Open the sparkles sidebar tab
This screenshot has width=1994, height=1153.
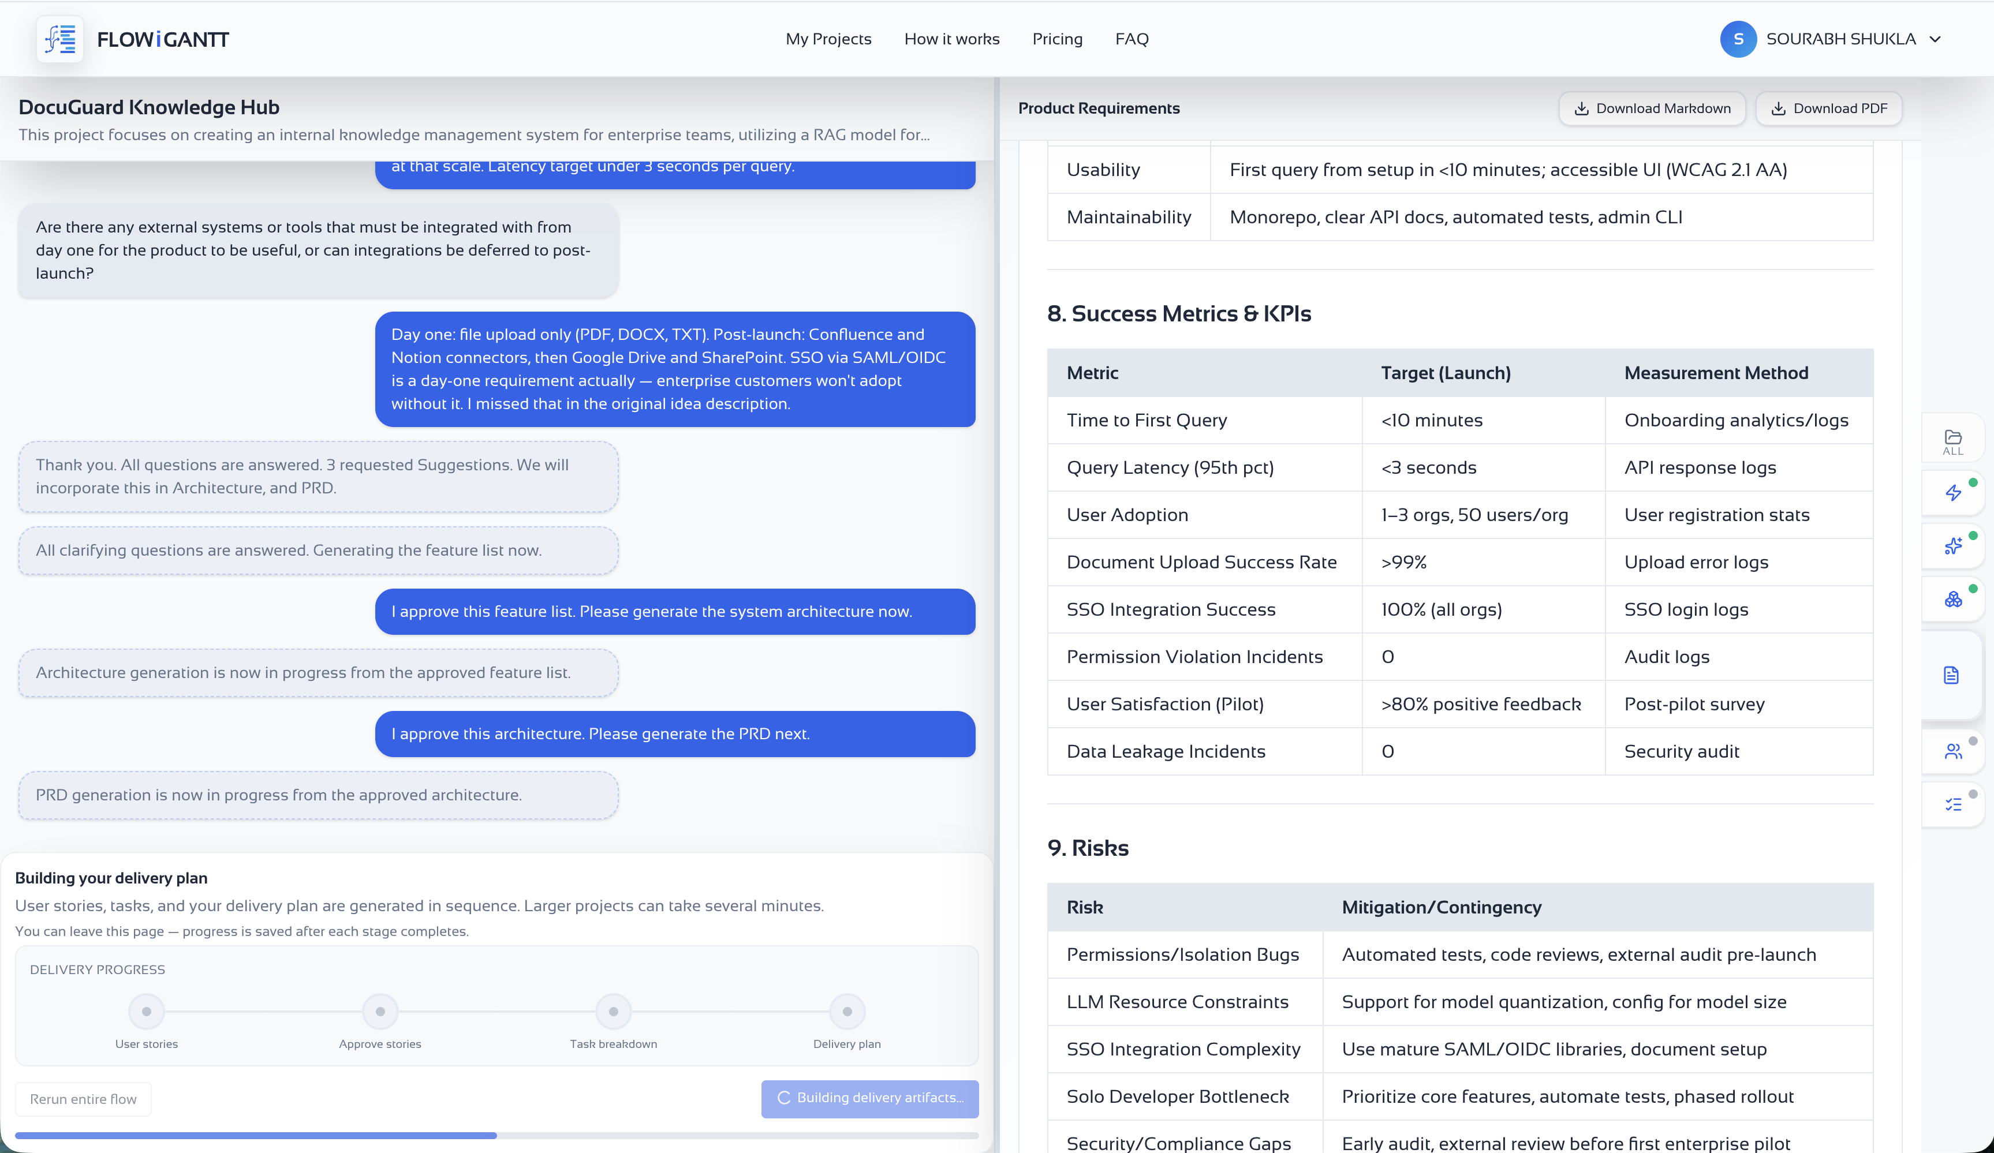click(1953, 546)
